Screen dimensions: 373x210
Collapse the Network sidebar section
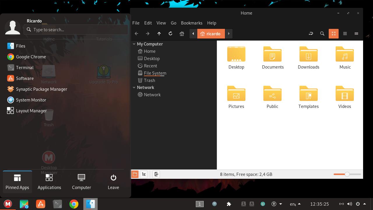pos(134,87)
